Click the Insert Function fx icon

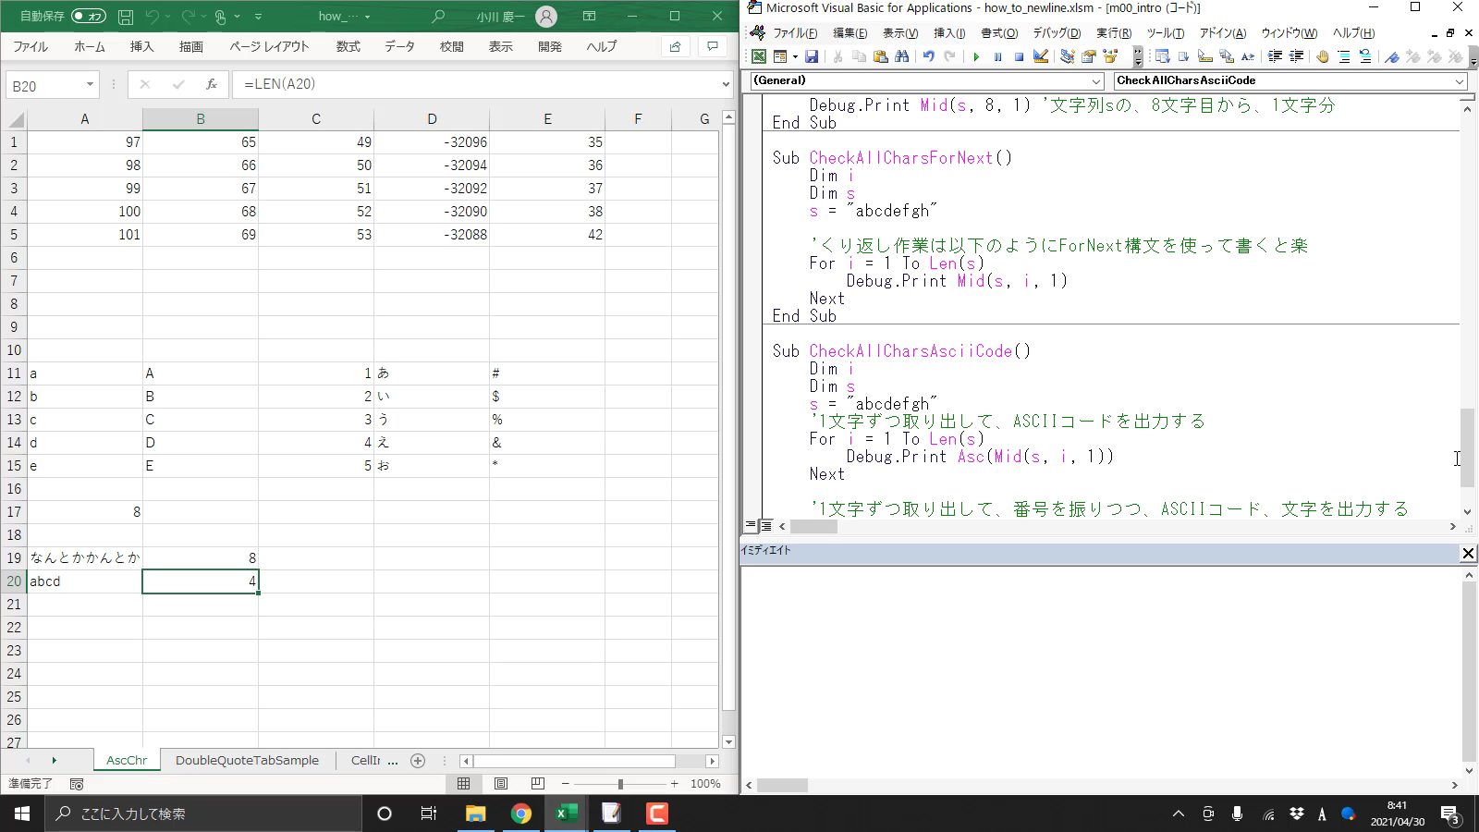click(x=212, y=84)
